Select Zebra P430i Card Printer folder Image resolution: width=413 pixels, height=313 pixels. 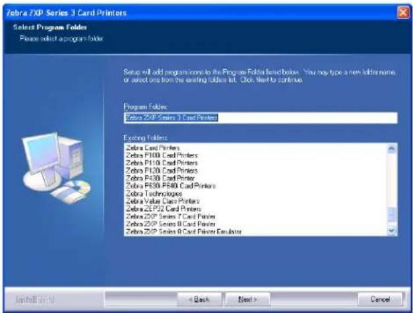click(160, 178)
